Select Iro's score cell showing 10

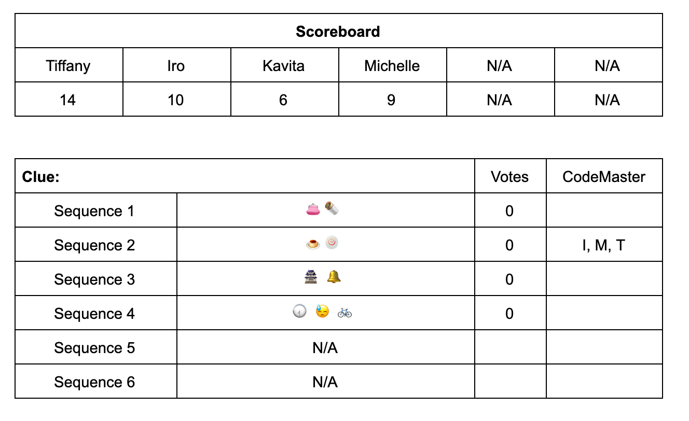coord(177,99)
